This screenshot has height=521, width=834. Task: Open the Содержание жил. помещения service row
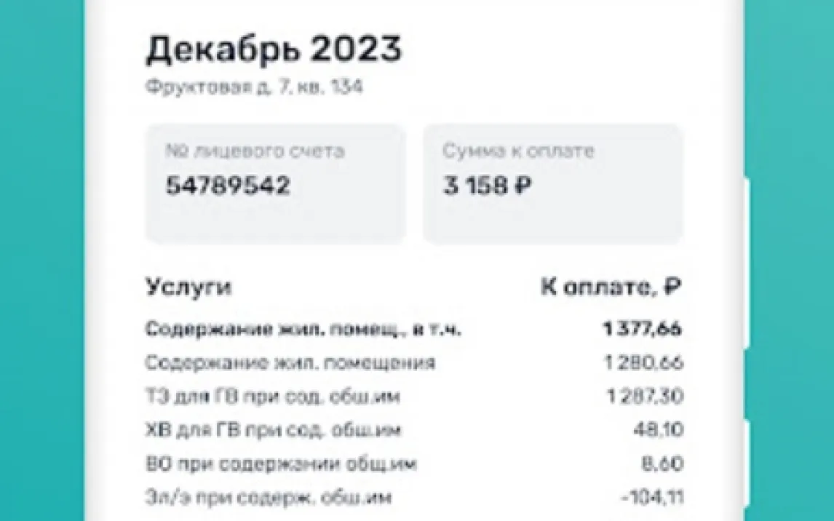(290, 362)
